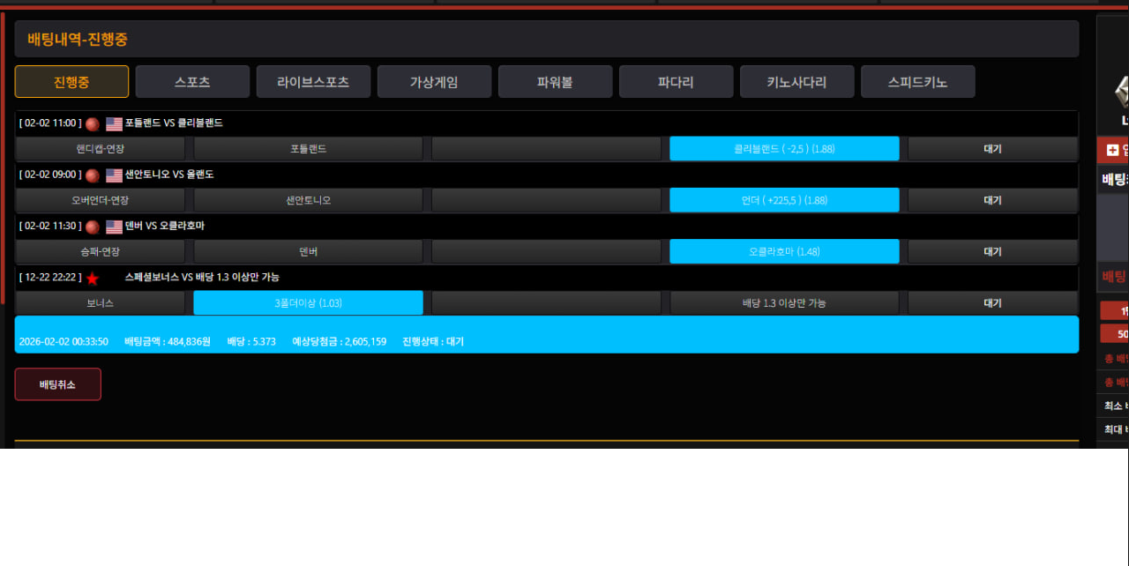Viewport: 1129px width, 566px height.
Task: Click the red star icon for 스페셜보너스
Action: (x=93, y=279)
